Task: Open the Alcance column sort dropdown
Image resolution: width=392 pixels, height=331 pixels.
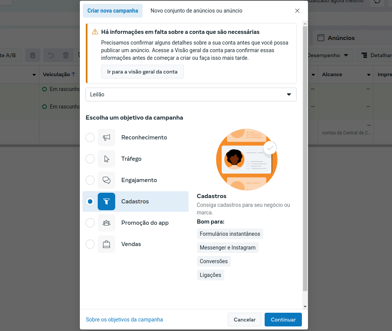Action: 368,75
